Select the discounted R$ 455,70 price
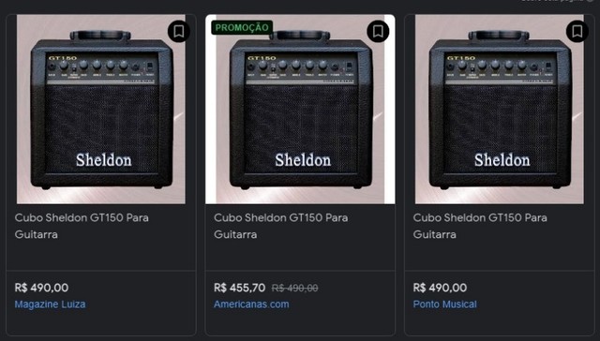Screen dimensions: 600x341 (240, 288)
